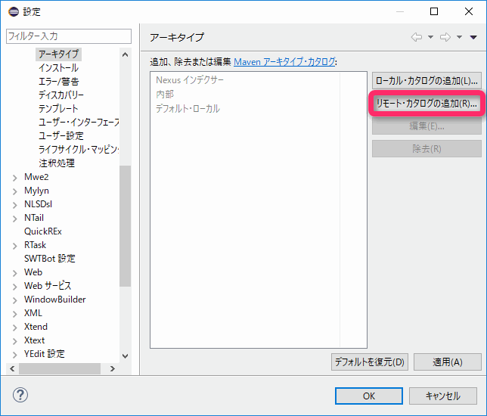Expand the Mwe2 tree node
Image resolution: width=487 pixels, height=416 pixels.
14,178
